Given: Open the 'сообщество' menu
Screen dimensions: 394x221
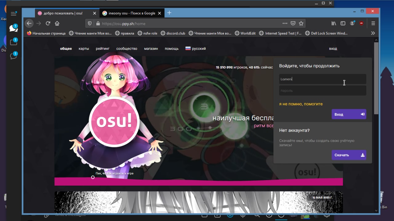Looking at the screenshot, I should coord(127,49).
